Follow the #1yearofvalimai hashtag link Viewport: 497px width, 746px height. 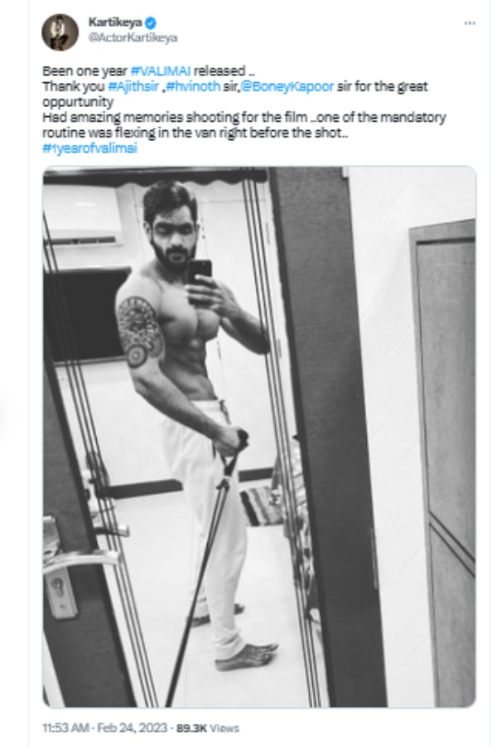point(90,148)
